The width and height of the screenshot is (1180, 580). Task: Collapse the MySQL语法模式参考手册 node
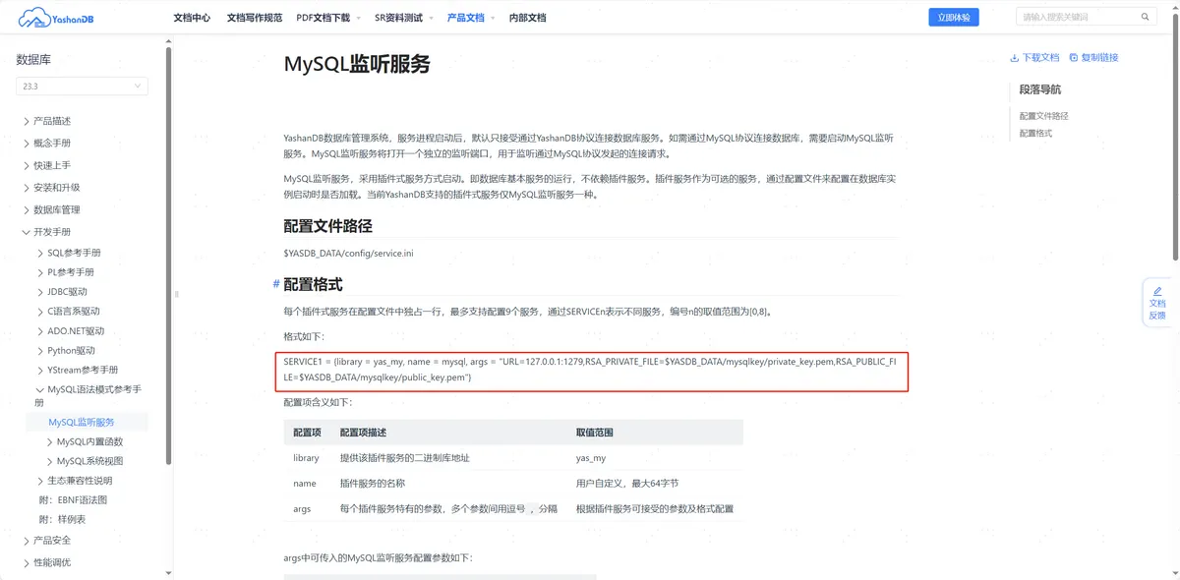pos(39,389)
